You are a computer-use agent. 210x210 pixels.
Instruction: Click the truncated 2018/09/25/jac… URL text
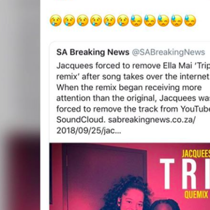(89, 131)
